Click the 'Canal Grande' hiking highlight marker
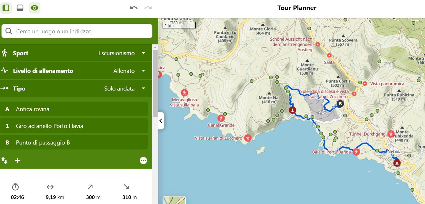 [x=221, y=118]
